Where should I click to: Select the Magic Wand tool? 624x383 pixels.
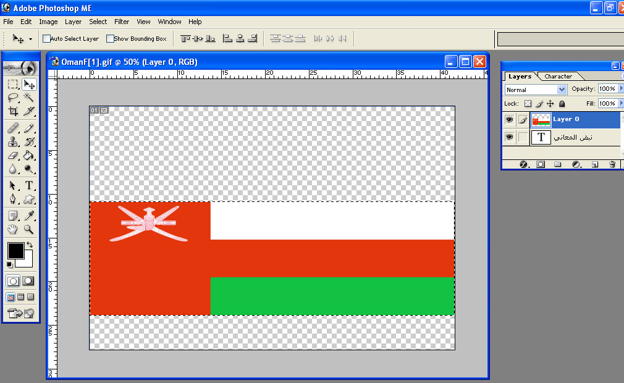28,98
